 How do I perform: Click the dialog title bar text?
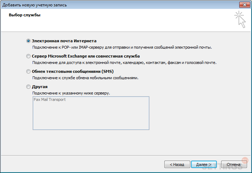point(34,5)
